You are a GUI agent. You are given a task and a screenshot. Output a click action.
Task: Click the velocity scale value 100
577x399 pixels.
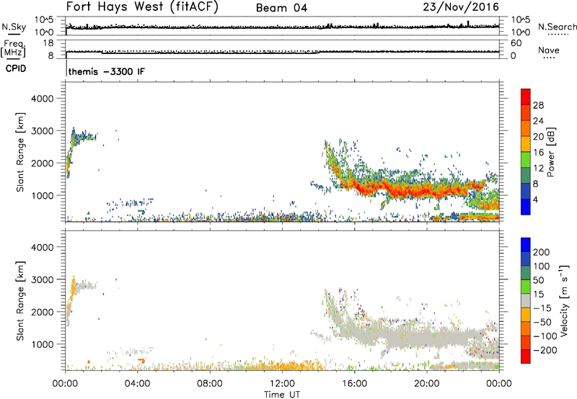pos(542,266)
